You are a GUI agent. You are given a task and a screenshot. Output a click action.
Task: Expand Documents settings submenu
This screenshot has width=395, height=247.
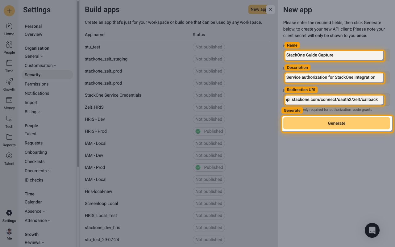[38, 171]
